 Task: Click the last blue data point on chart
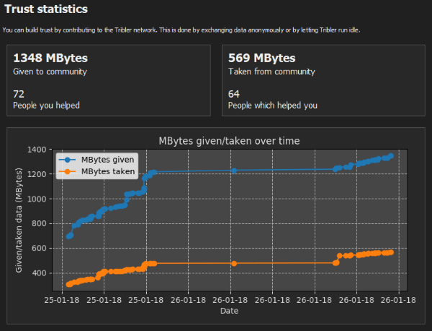coord(391,156)
